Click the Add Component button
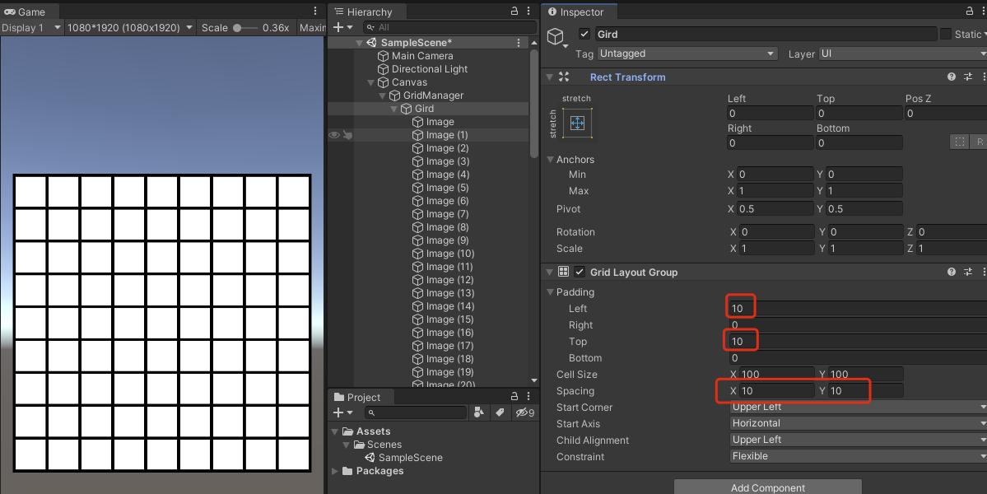987x494 pixels. click(x=767, y=487)
